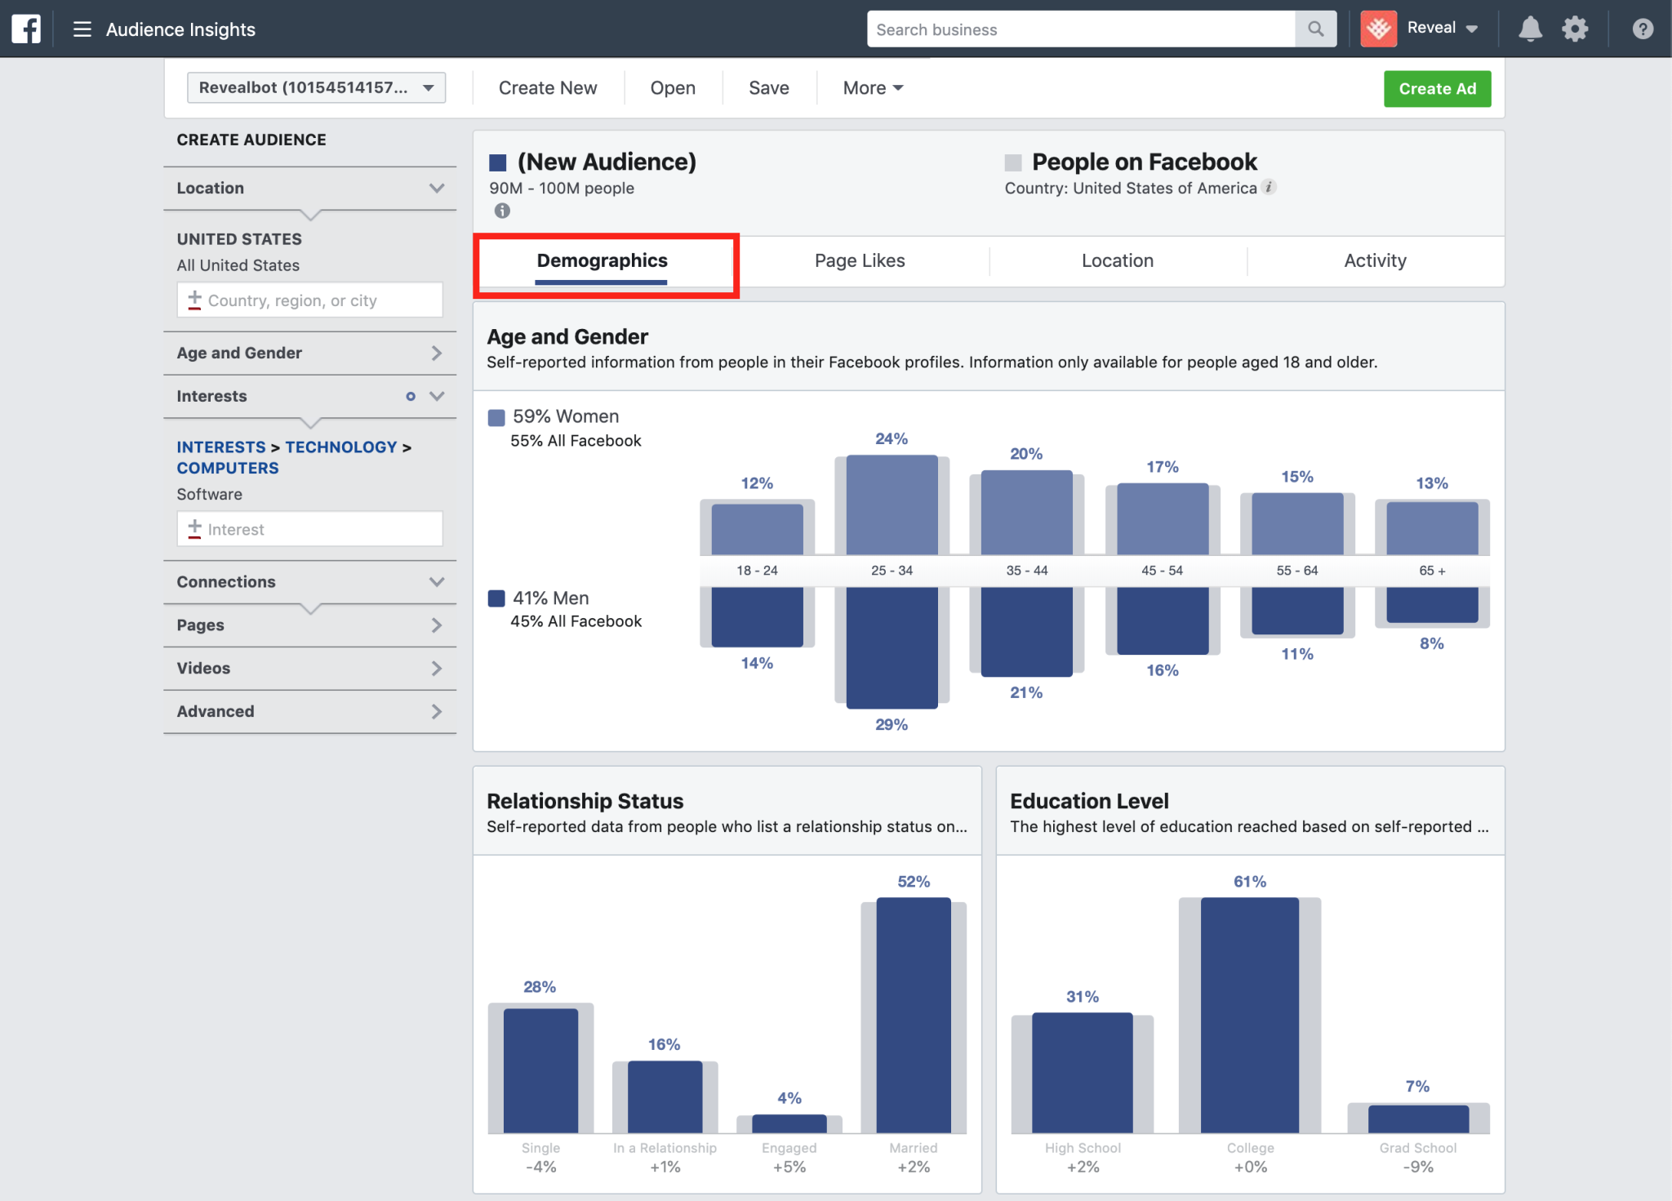This screenshot has width=1672, height=1201.
Task: Click the Revealbot app icon in the toolbar
Action: tap(1378, 28)
